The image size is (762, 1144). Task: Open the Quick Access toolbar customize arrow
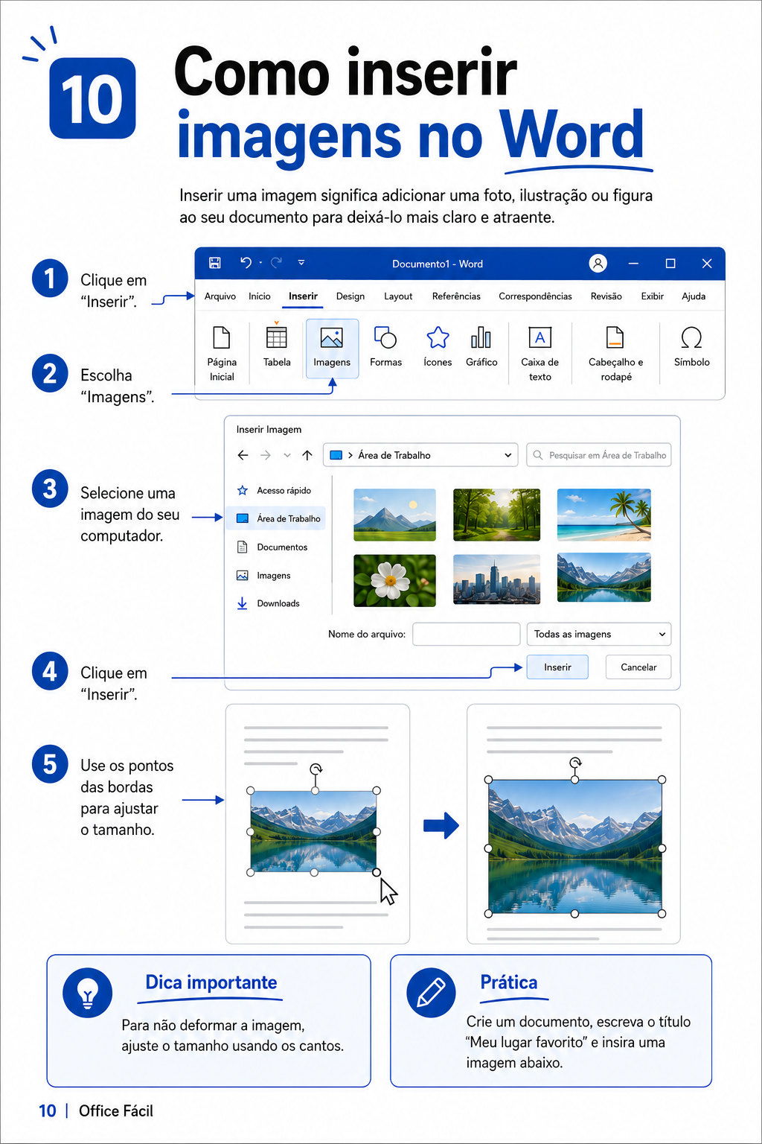tap(301, 263)
